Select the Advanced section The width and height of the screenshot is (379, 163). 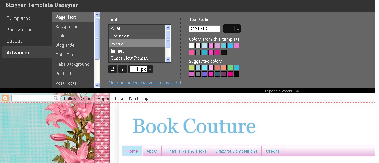pos(27,52)
